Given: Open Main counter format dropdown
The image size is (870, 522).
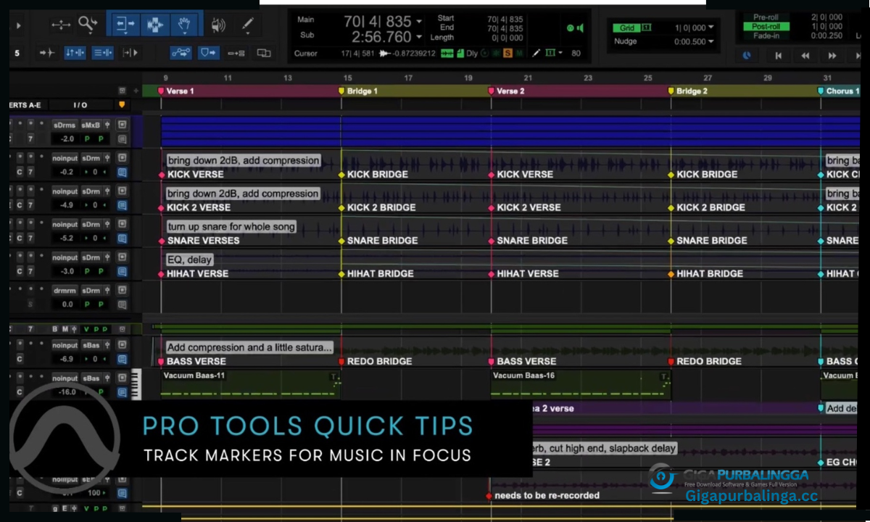Looking at the screenshot, I should click(419, 21).
